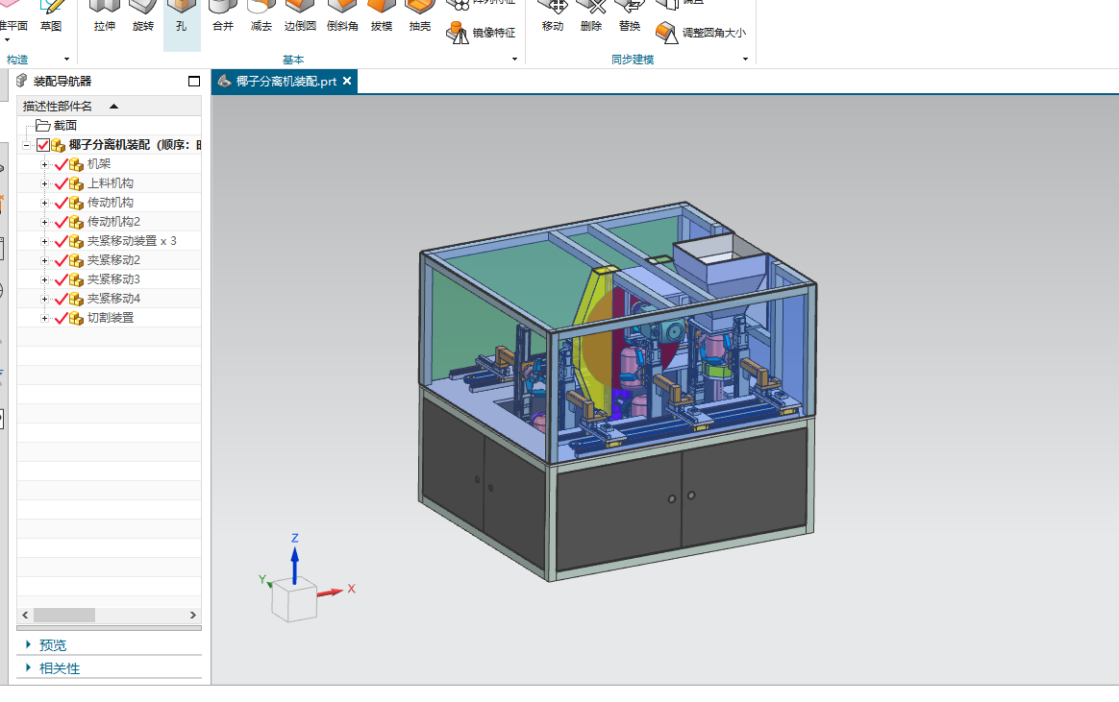
Task: Click the navigator scroll left arrow
Action: click(x=25, y=615)
